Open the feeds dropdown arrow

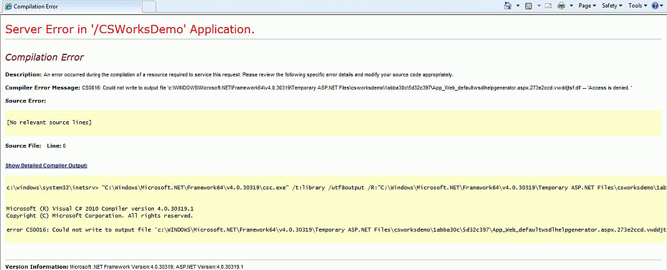point(538,6)
